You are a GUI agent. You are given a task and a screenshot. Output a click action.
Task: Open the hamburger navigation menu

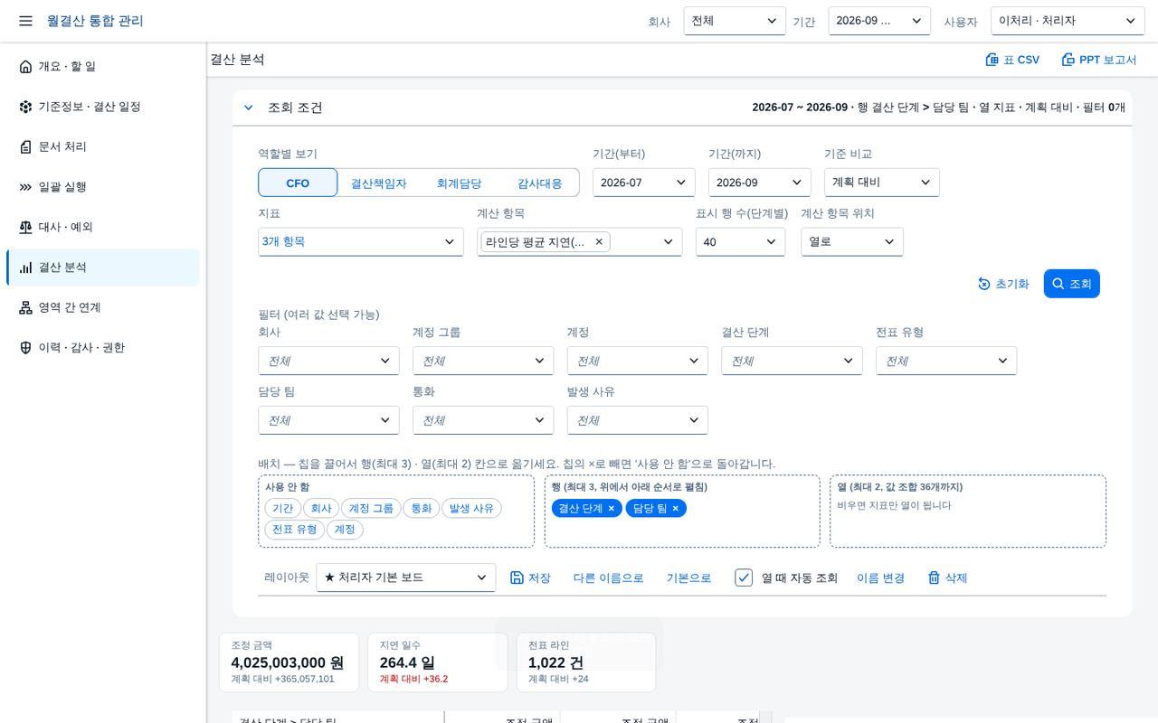point(25,21)
